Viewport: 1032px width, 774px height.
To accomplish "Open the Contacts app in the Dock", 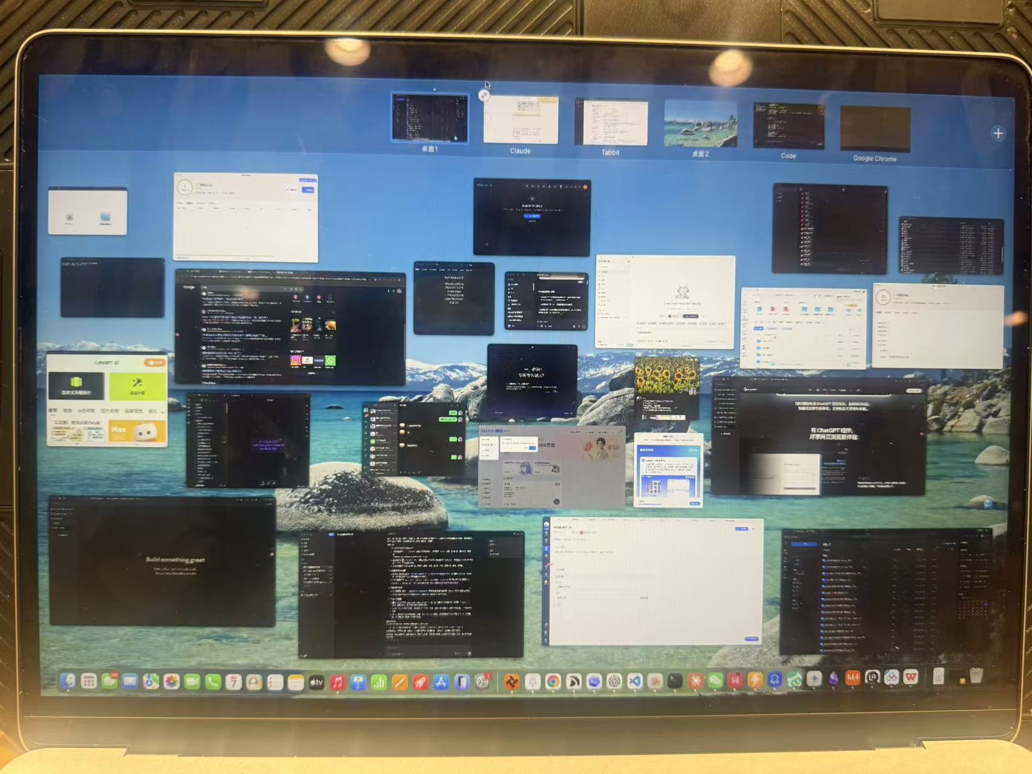I will coord(255,683).
